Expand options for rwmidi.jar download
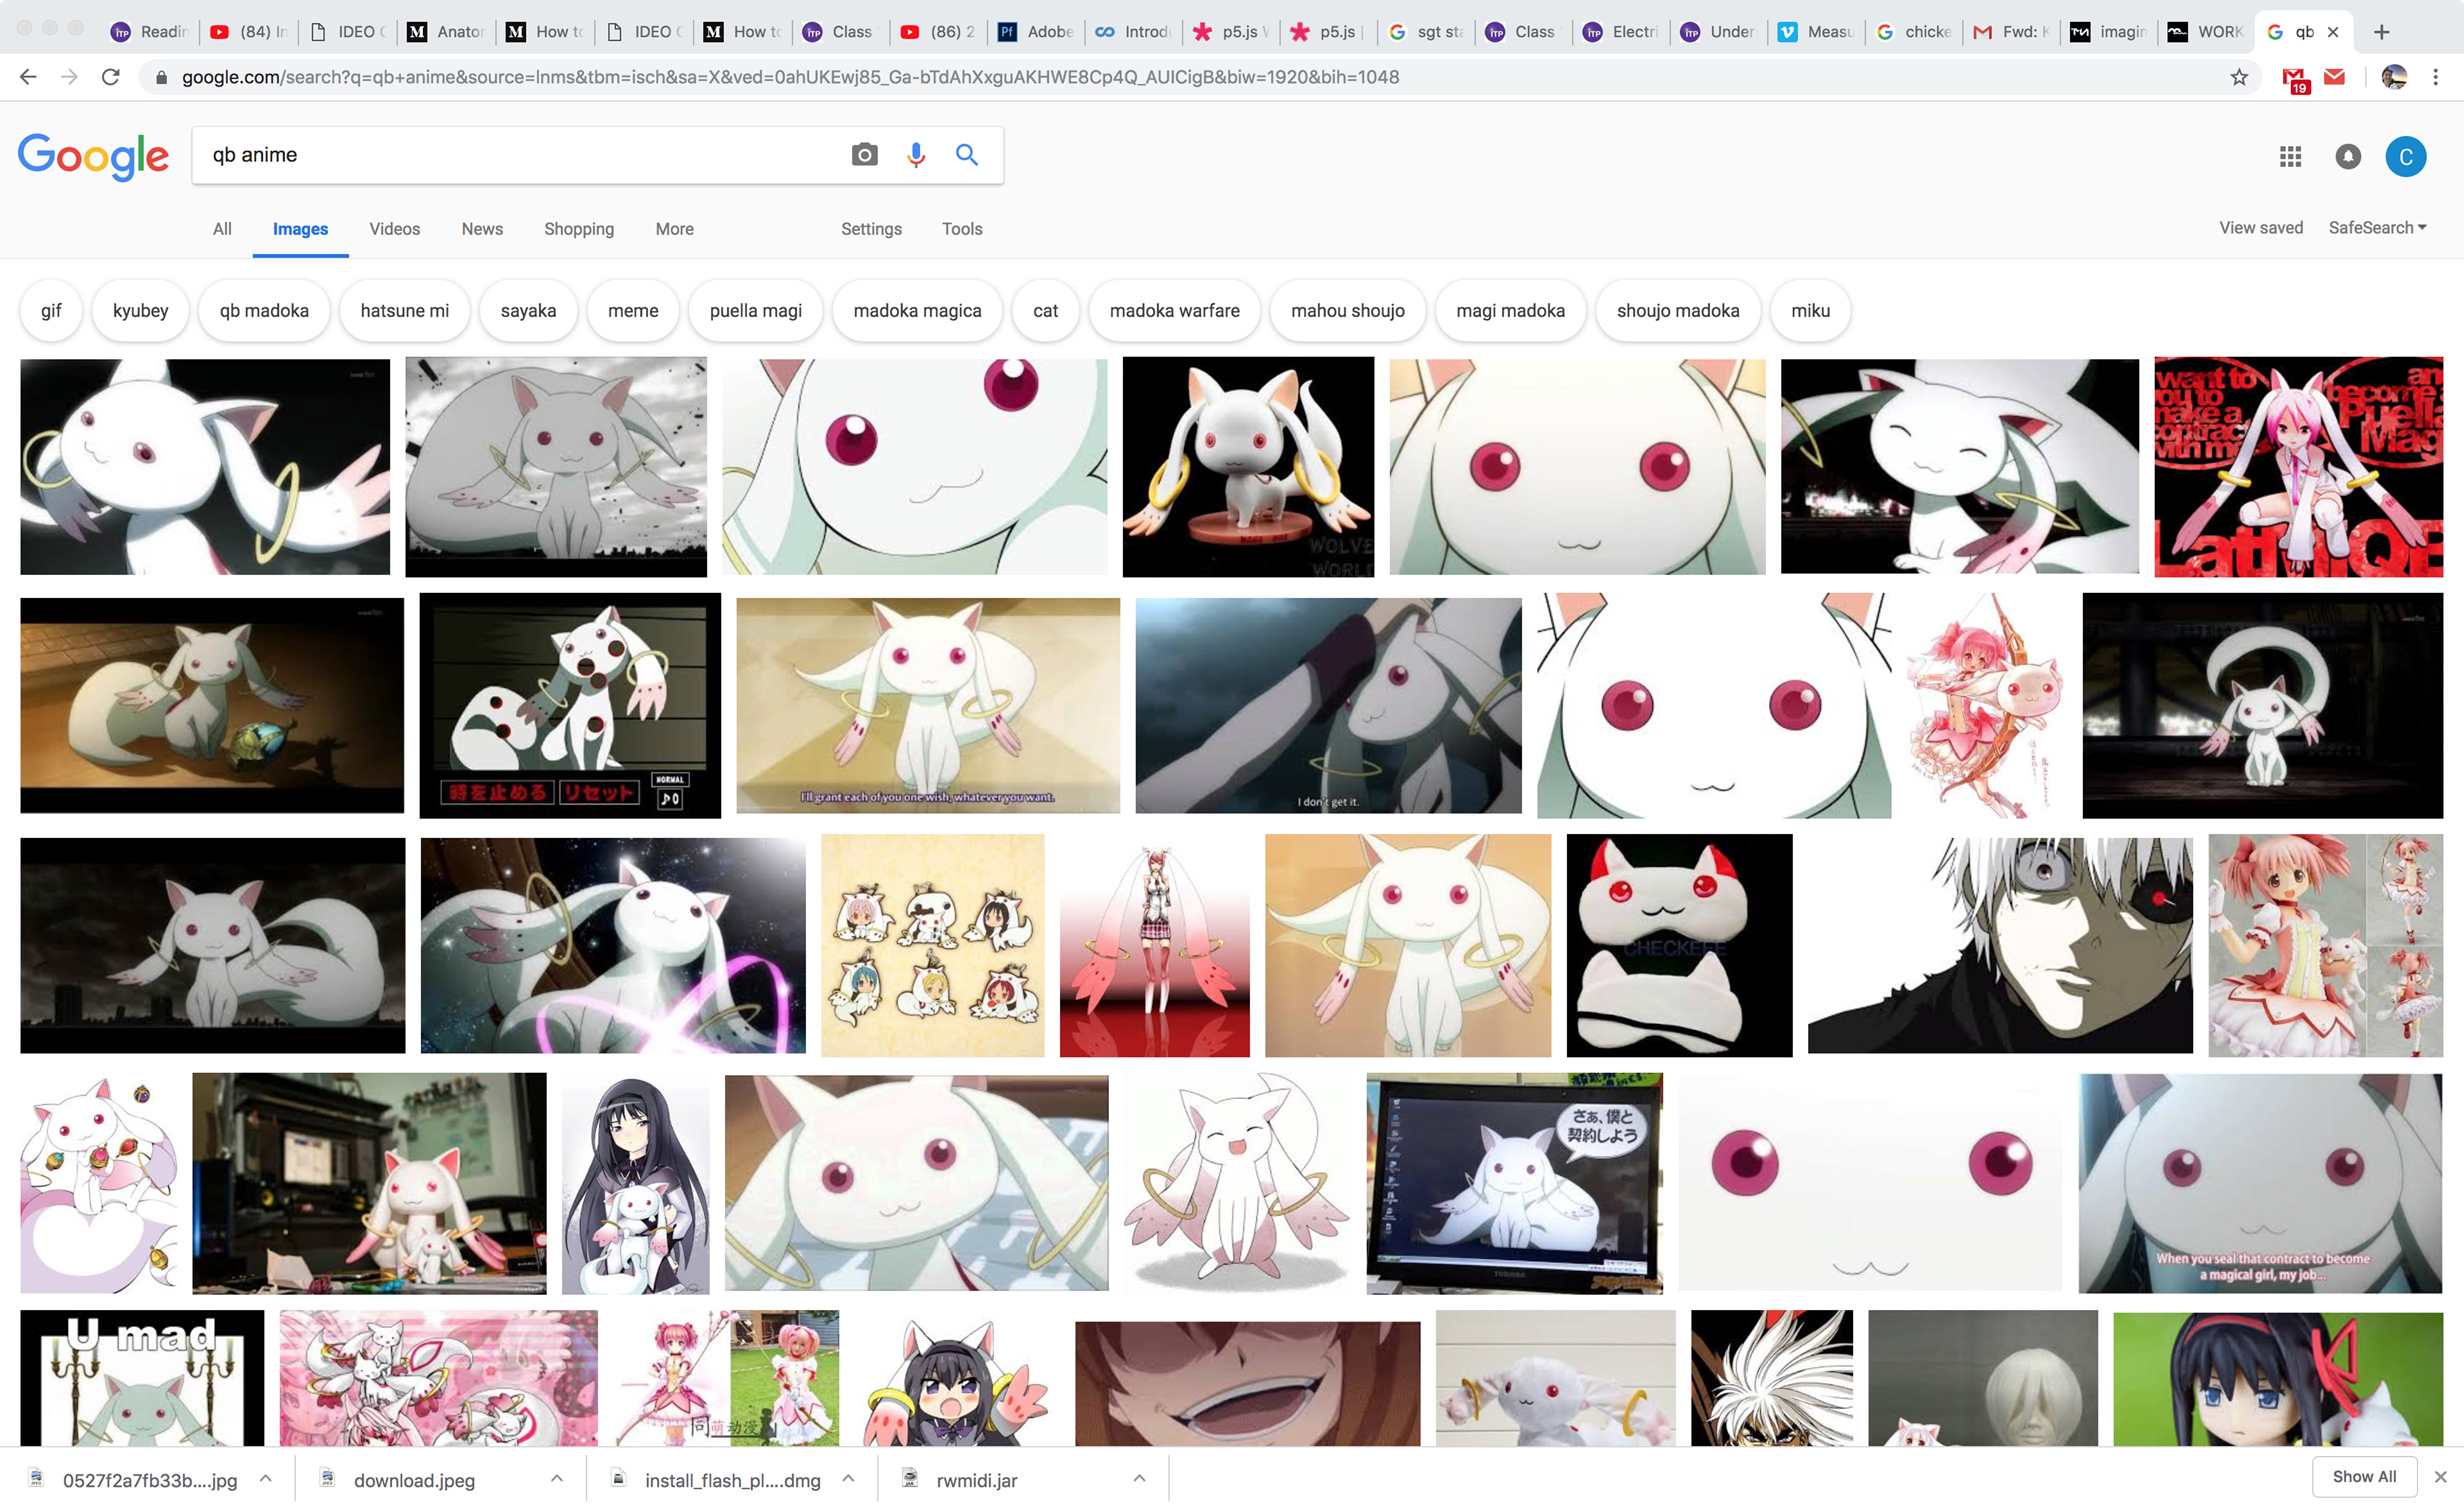2464x1509 pixels. pos(1139,1479)
